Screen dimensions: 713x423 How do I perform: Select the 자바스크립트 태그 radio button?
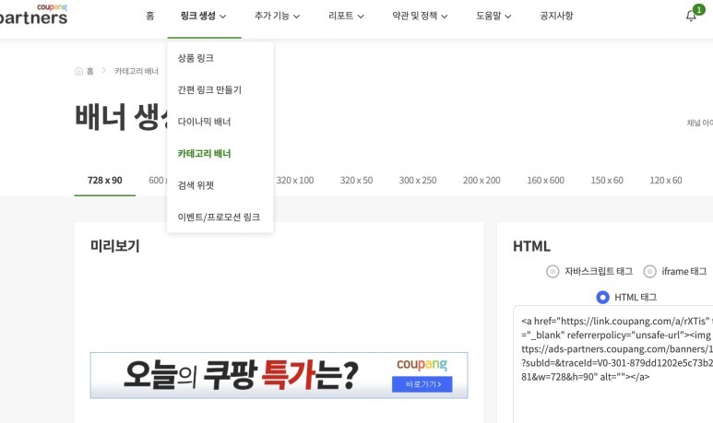pos(553,272)
